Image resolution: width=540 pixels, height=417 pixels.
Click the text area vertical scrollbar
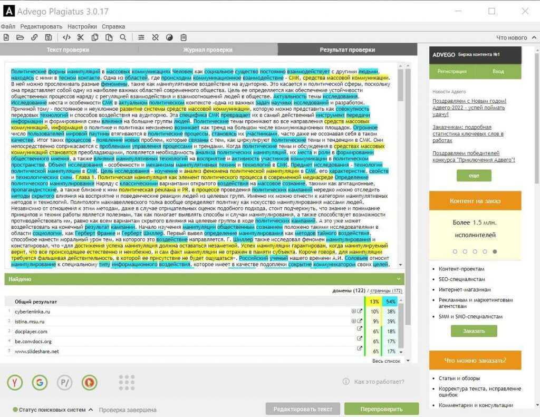coord(400,158)
